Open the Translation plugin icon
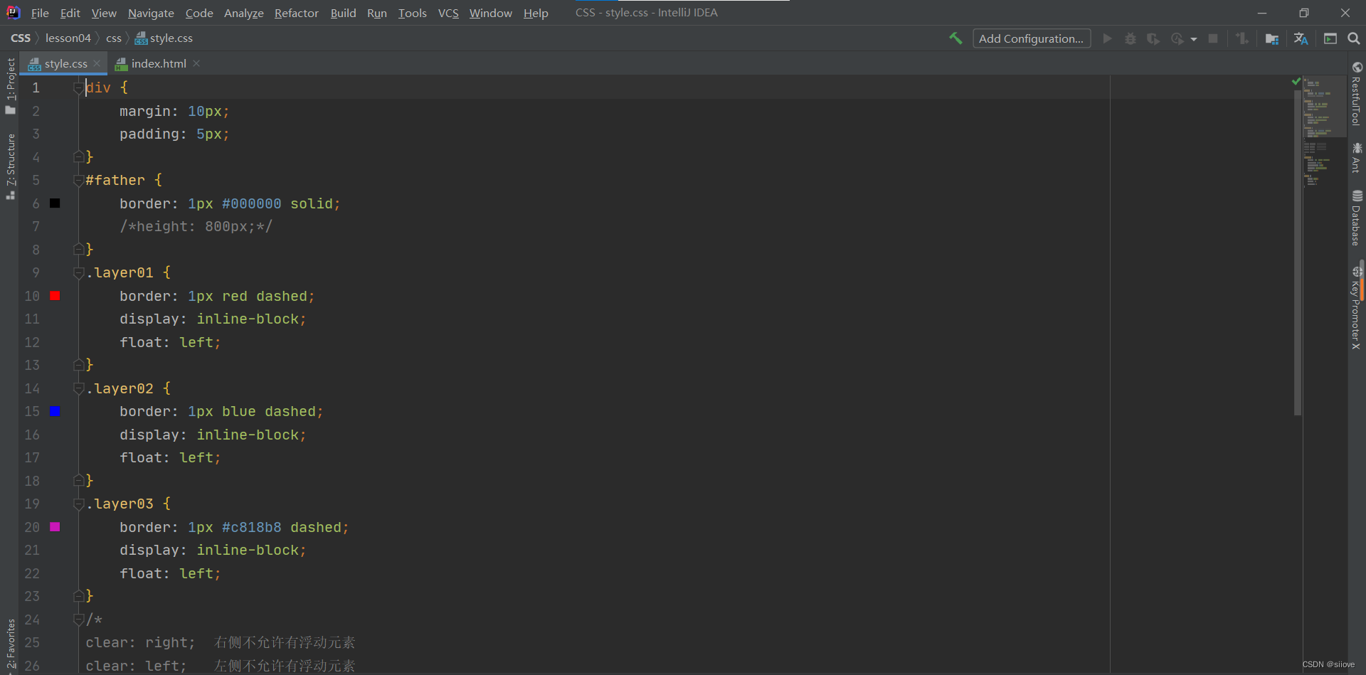The width and height of the screenshot is (1366, 675). 1301,38
